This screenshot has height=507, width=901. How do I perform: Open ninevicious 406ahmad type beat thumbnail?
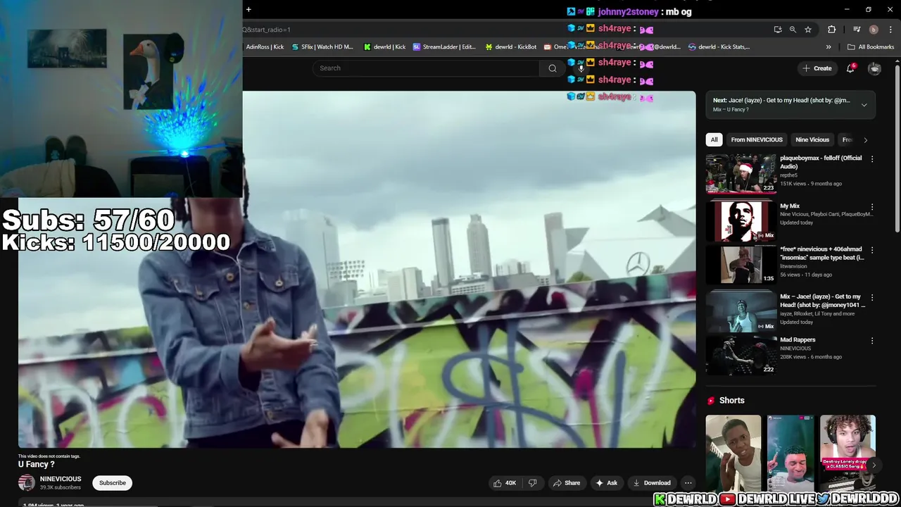pyautogui.click(x=741, y=264)
